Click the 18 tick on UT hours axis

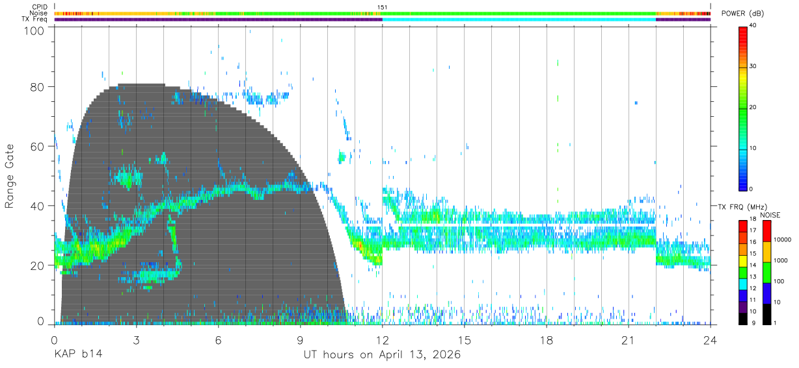[547, 340]
